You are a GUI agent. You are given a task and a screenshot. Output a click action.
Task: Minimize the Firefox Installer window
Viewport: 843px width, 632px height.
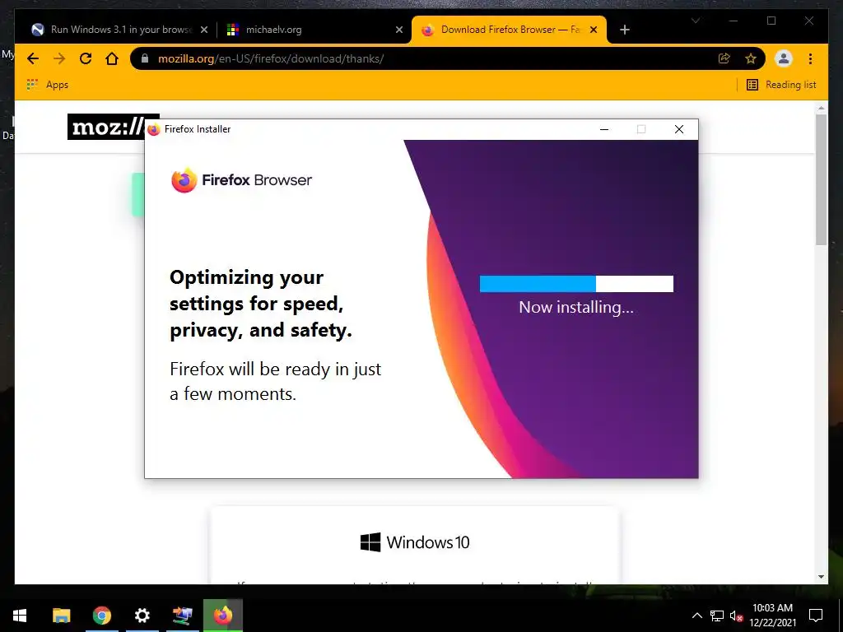pyautogui.click(x=604, y=129)
